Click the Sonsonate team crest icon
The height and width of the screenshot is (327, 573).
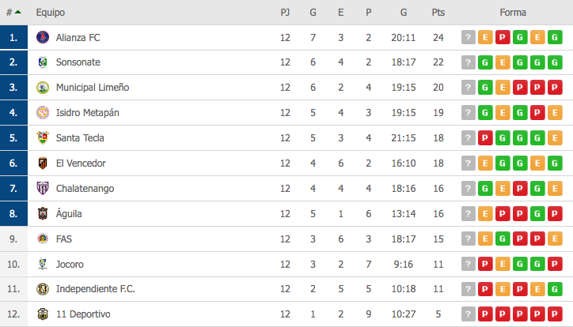click(43, 62)
